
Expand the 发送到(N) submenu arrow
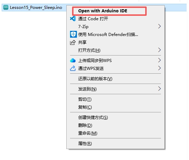(x=159, y=89)
